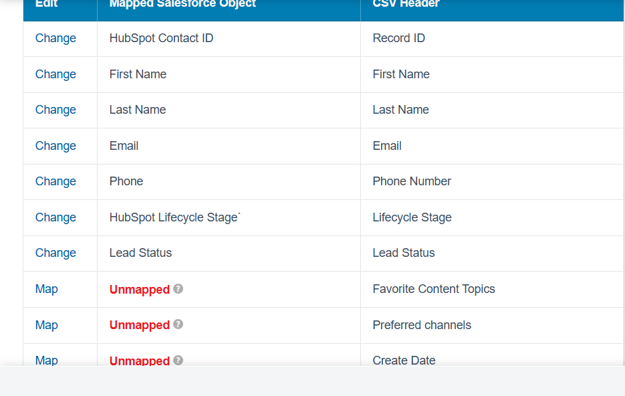Click help icon beside Unmapped for Create Date
This screenshot has height=396, width=625.
pos(178,360)
